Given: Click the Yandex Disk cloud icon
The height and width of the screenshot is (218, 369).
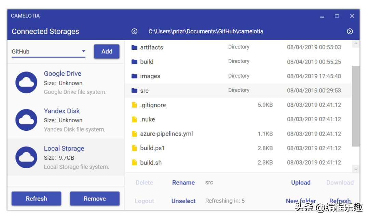Looking at the screenshot, I should click(26, 120).
